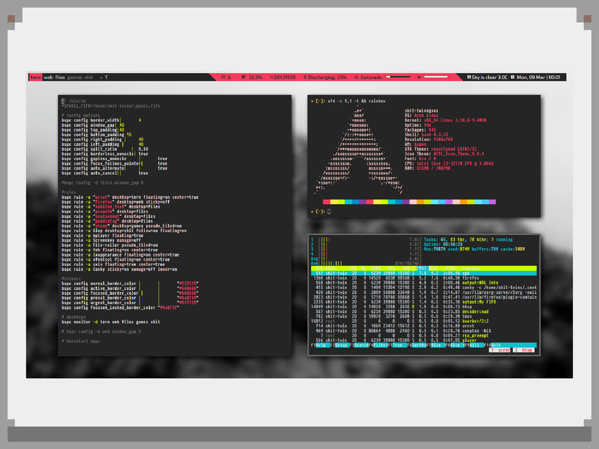Click the speaker volume icon in panel

click(x=419, y=77)
